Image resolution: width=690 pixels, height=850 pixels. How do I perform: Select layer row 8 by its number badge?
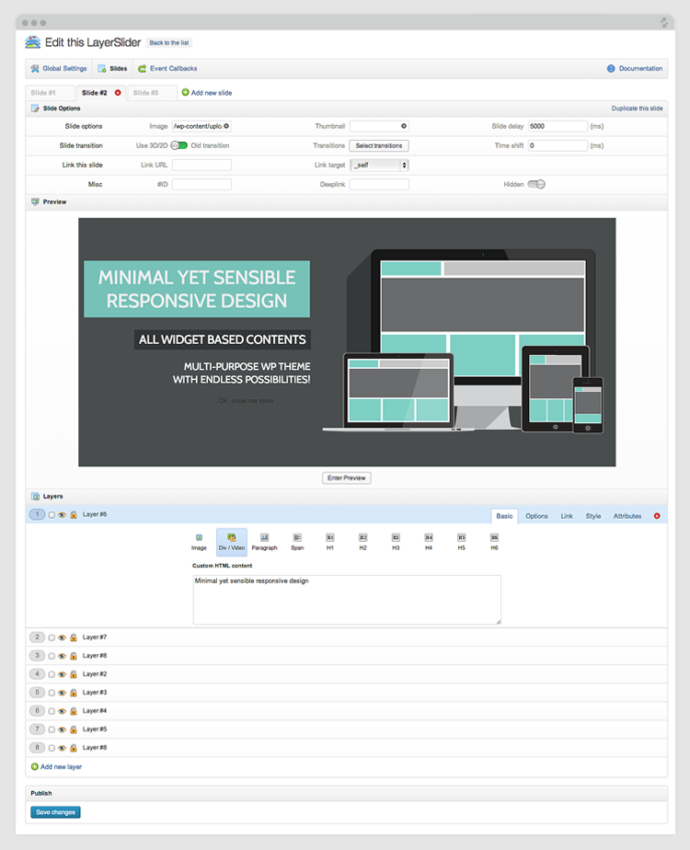(37, 748)
